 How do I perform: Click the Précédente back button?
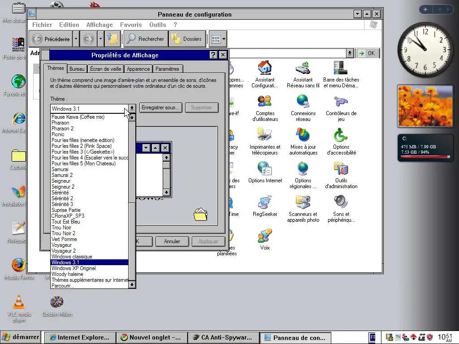pos(51,39)
